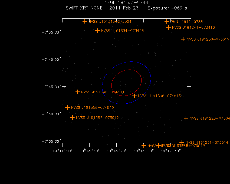Screen dimensions: 230x184
Task: Select the NVSS J191306-074643 source cross
Action: (x=134, y=96)
